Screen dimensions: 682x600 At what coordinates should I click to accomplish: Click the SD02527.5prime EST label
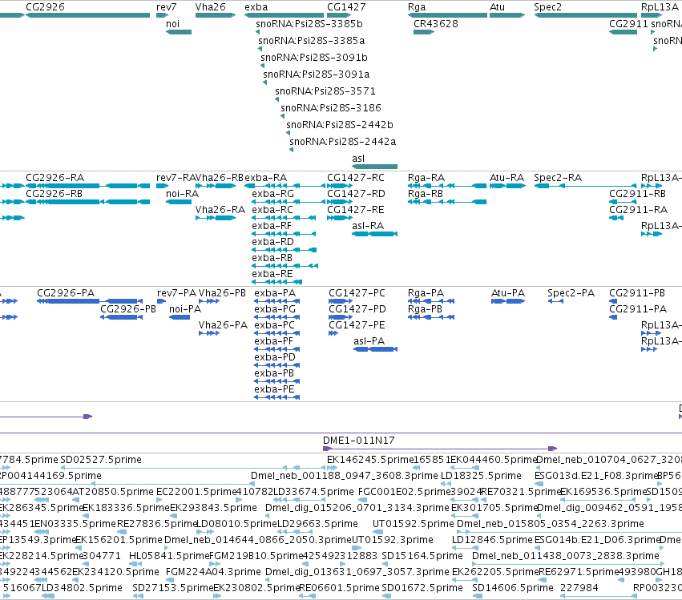(101, 460)
